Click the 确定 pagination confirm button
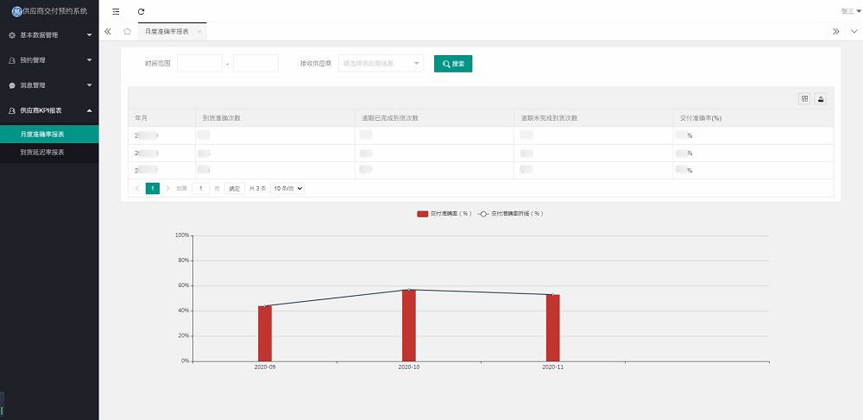 click(234, 188)
